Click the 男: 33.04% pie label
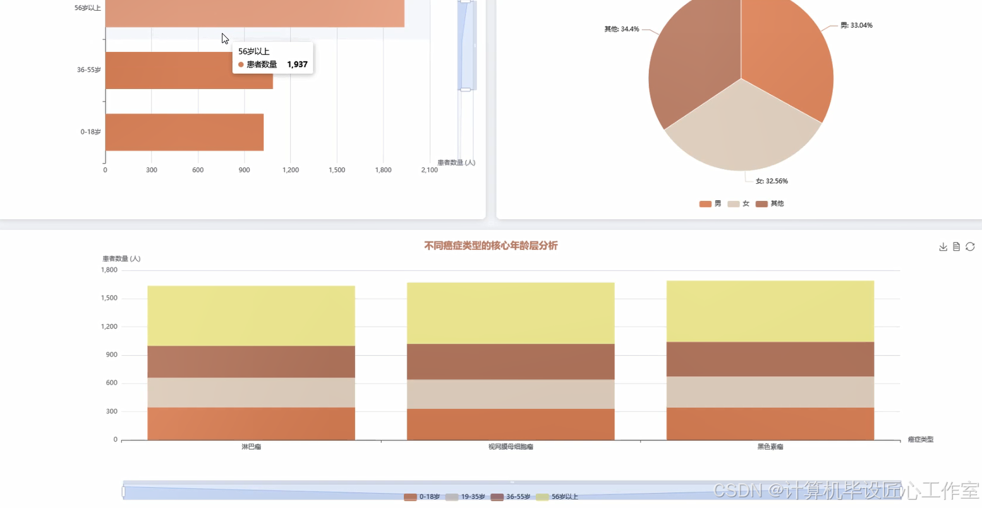The image size is (982, 508). click(856, 26)
